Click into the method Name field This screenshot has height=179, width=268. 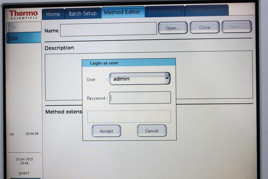coord(108,29)
